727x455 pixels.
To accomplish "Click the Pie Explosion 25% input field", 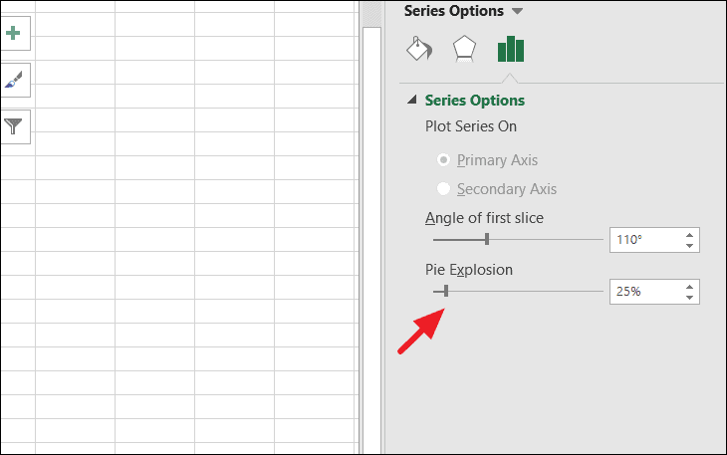I will click(642, 292).
